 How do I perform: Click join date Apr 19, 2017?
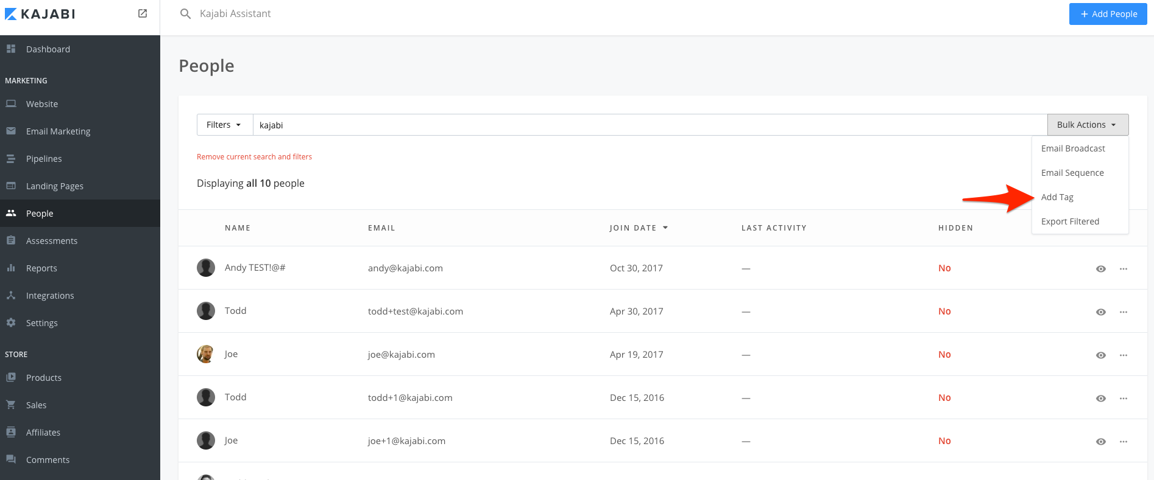point(636,355)
